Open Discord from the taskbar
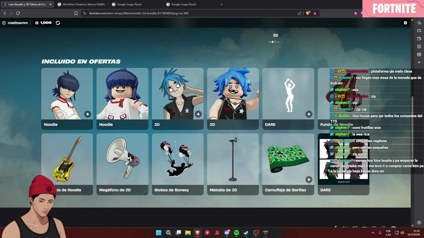 click(227, 233)
